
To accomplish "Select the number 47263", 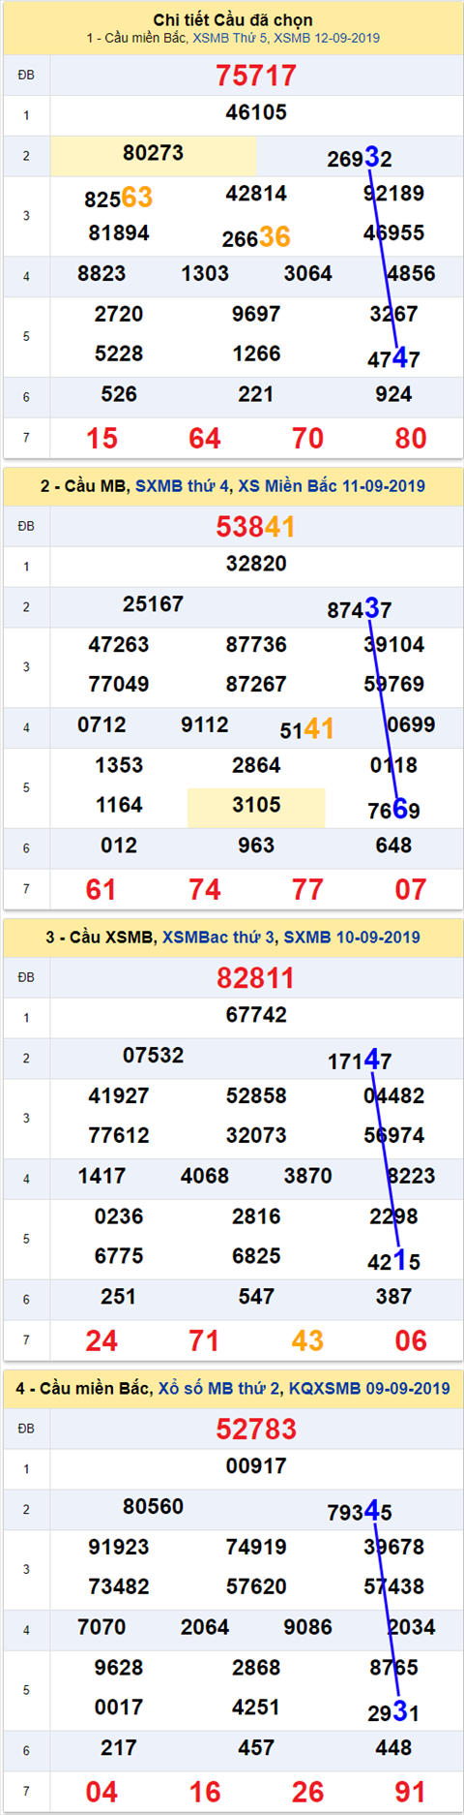I will coord(119,645).
